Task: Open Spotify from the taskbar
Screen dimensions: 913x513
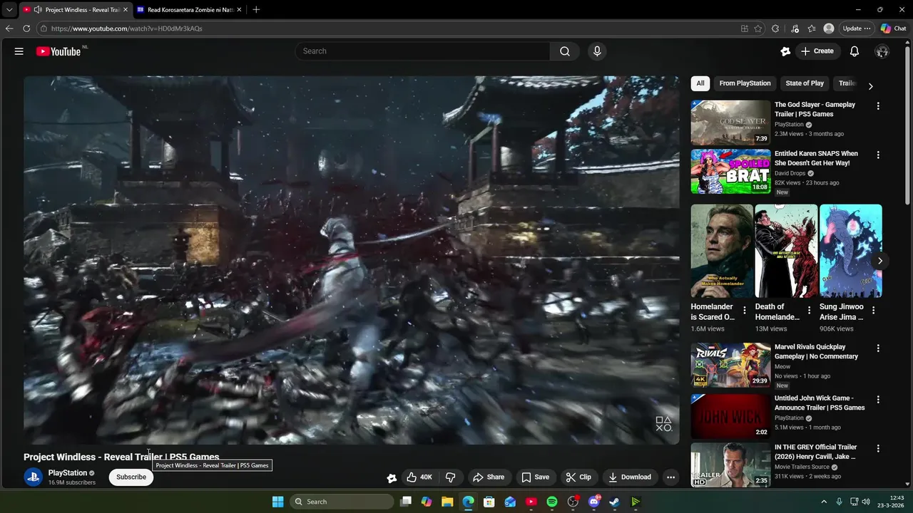Action: pyautogui.click(x=552, y=502)
